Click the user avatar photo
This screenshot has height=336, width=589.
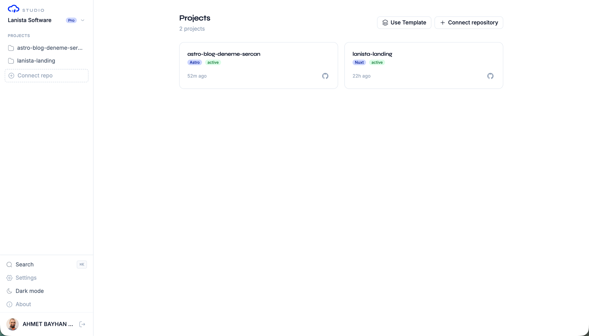(12, 324)
